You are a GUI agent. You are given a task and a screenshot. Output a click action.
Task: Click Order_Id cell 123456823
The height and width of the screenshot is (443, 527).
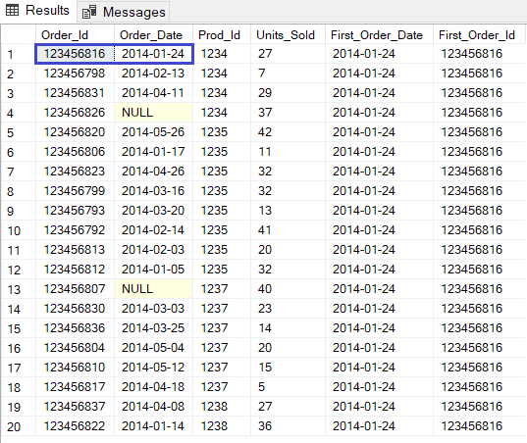coord(75,172)
